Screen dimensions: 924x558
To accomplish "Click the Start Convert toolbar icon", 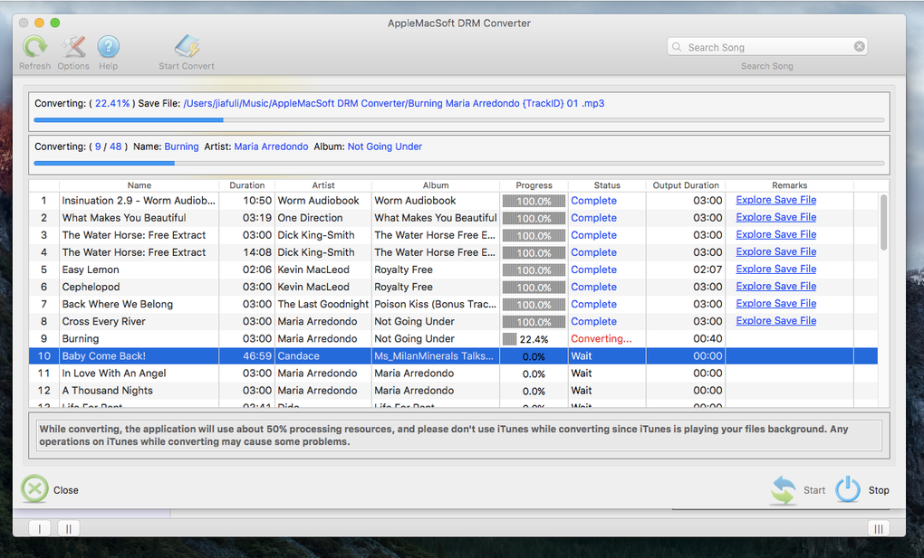I will pos(187,47).
